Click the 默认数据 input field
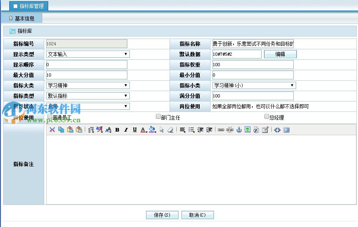This screenshot has height=227, width=358. click(237, 54)
